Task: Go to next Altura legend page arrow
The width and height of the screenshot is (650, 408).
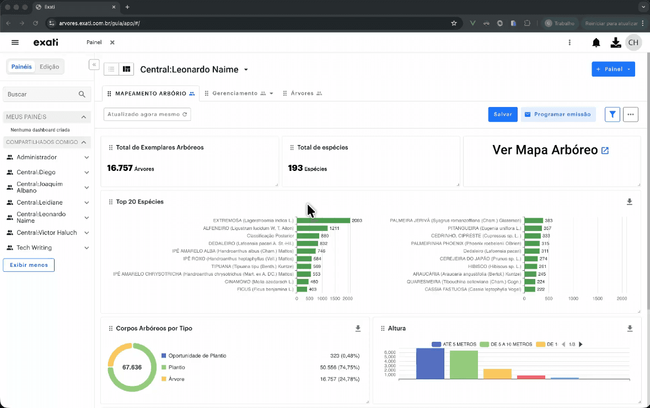Action: 581,345
